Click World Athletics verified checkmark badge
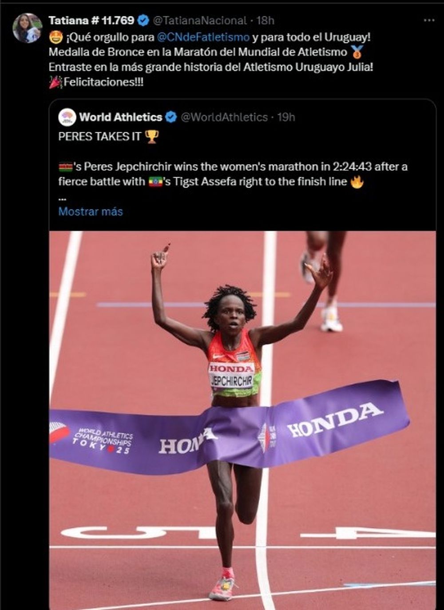 (x=171, y=117)
